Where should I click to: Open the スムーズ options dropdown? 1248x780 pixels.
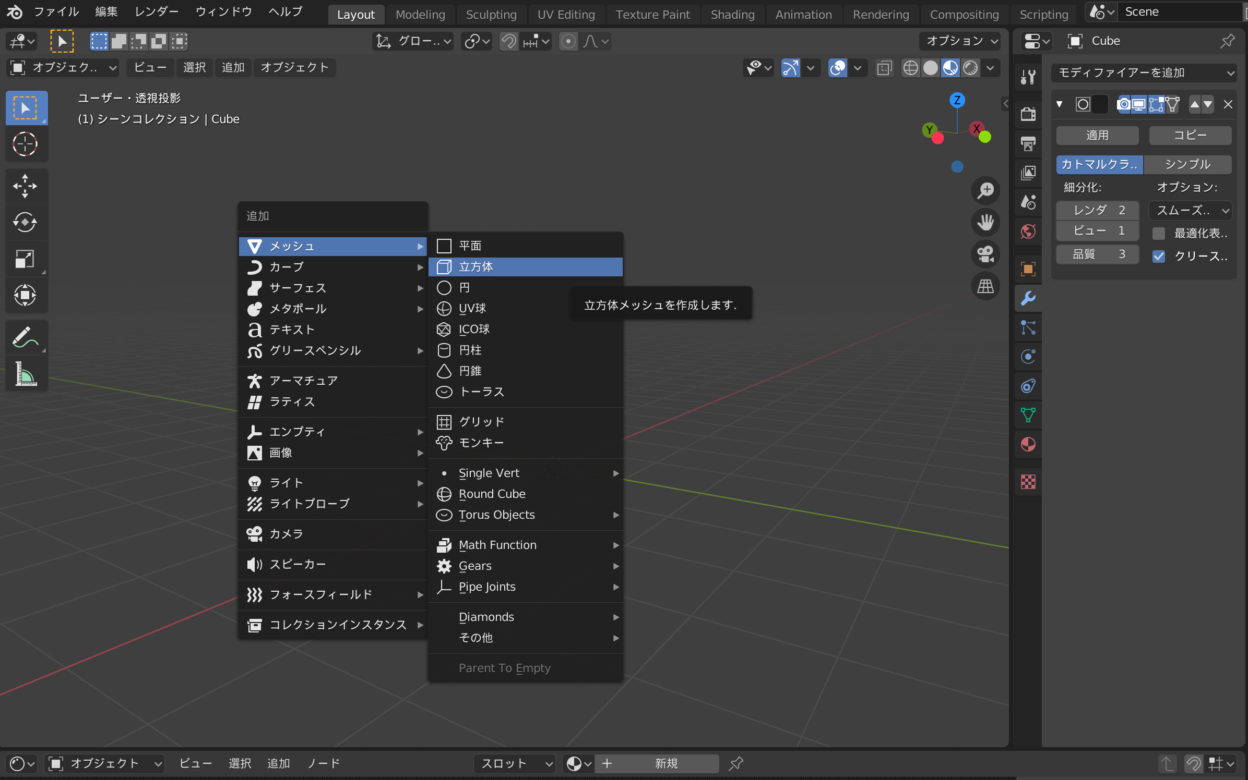pyautogui.click(x=1191, y=211)
